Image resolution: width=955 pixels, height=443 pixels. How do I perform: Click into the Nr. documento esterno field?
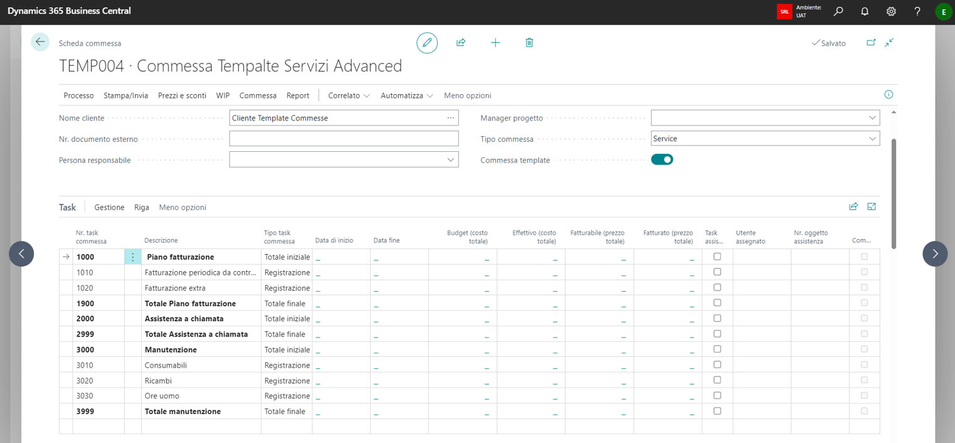[344, 139]
